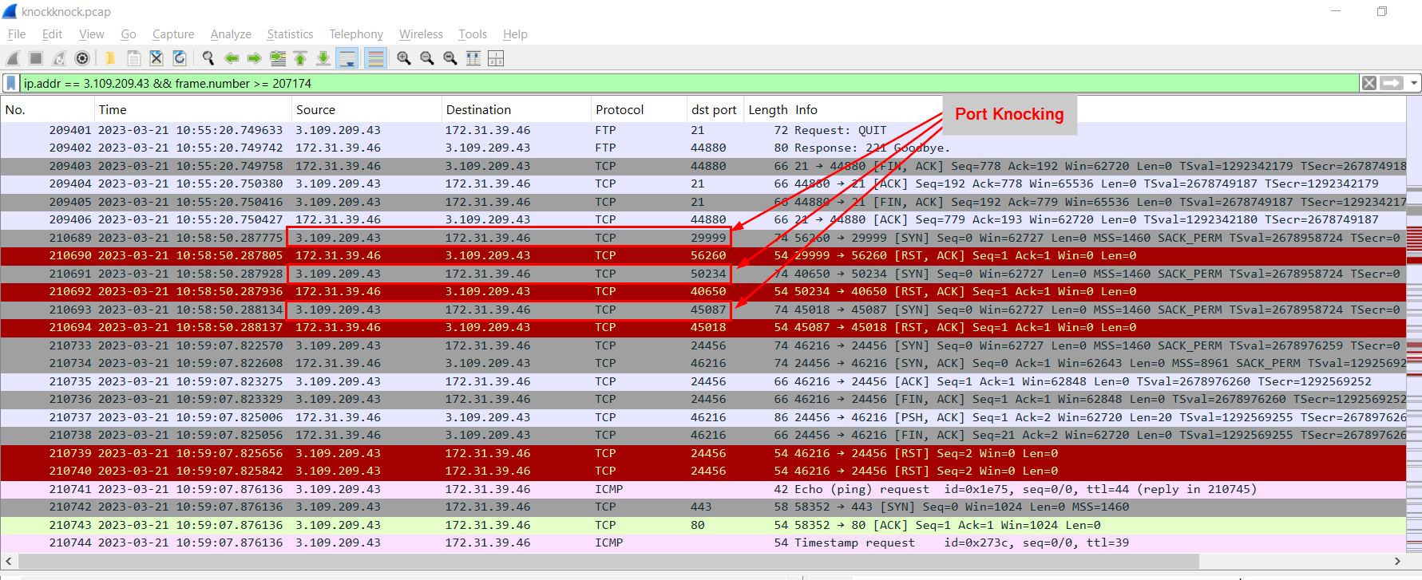1422x580 pixels.
Task: Toggle packet list colorization
Action: point(375,58)
